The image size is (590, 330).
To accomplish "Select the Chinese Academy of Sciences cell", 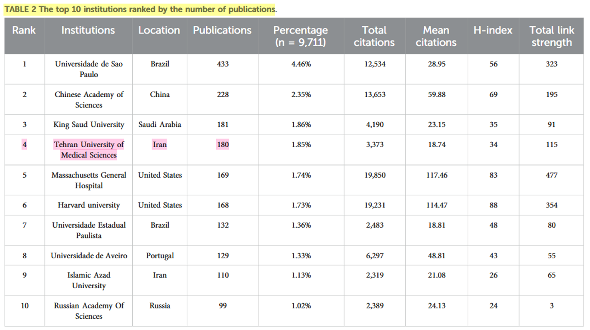I will click(x=89, y=100).
